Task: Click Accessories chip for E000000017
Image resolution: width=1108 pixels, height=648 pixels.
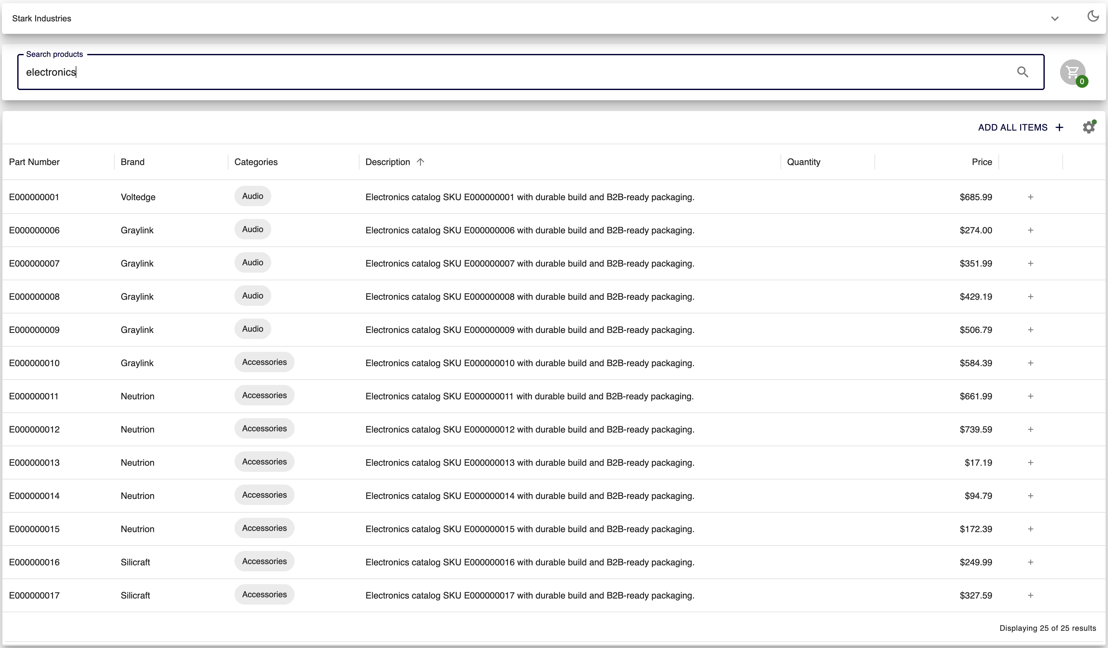Action: [x=264, y=594]
